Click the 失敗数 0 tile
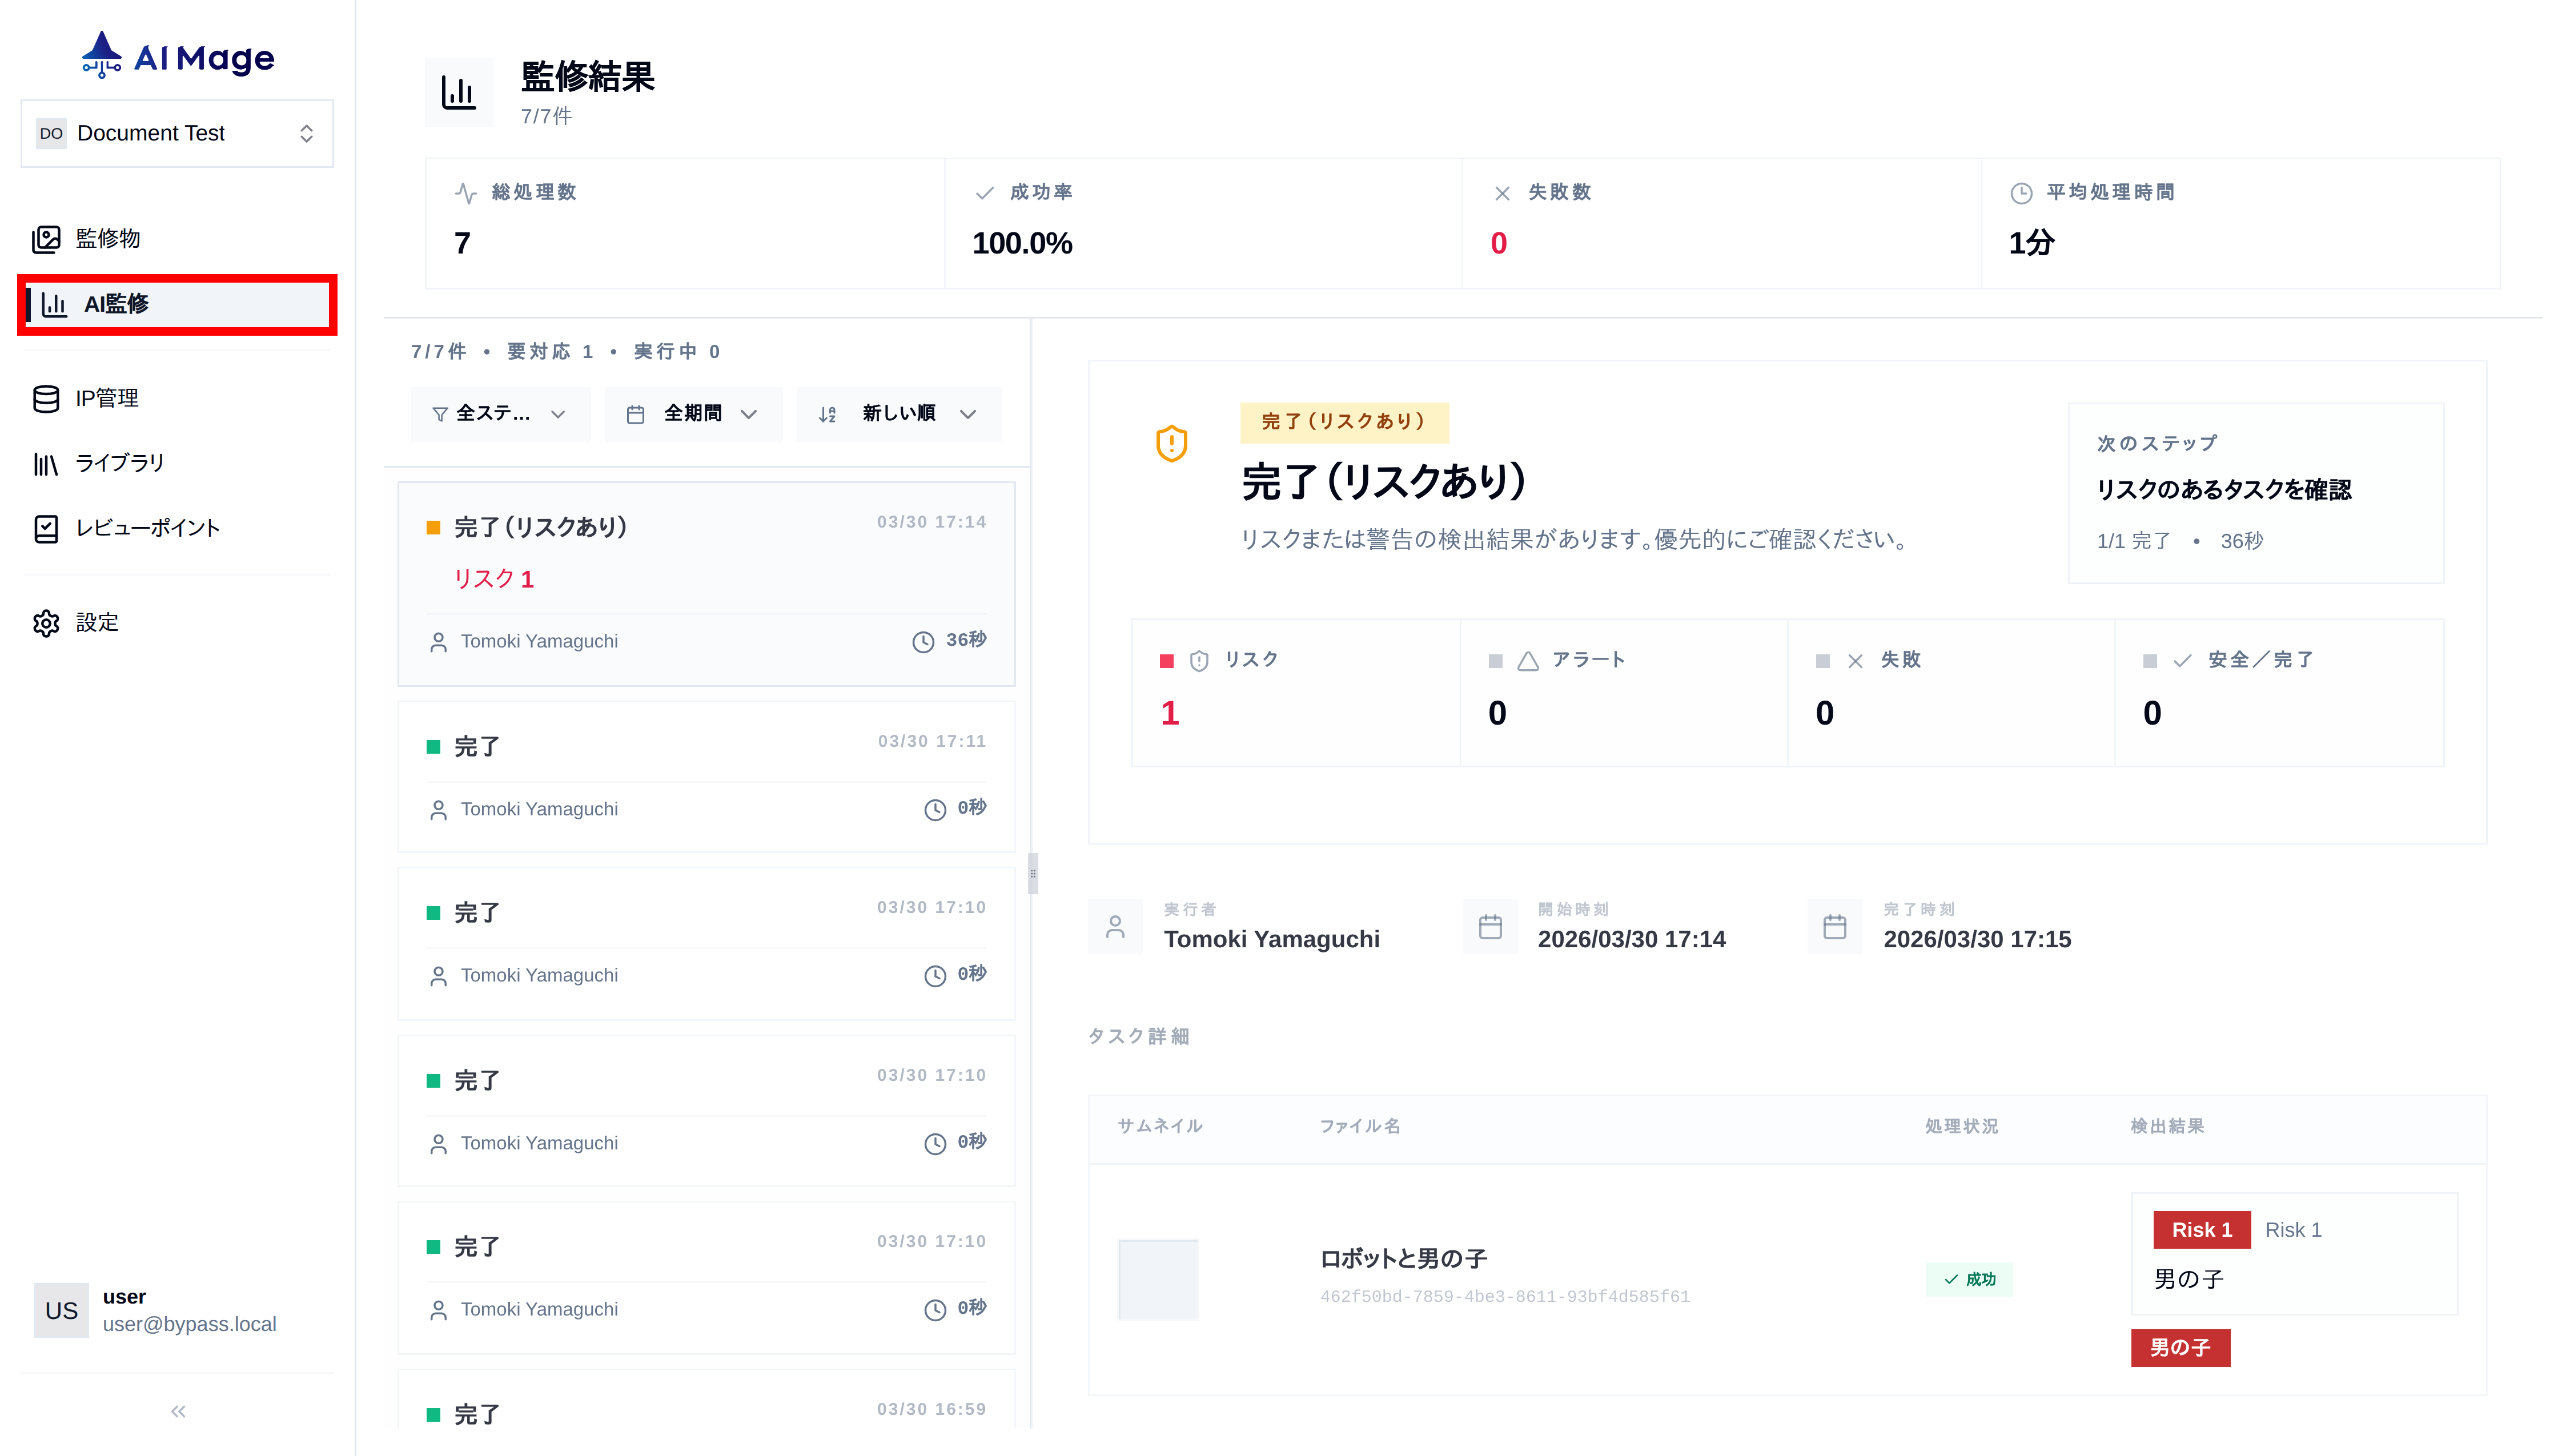This screenshot has width=2570, height=1456. pyautogui.click(x=1721, y=223)
